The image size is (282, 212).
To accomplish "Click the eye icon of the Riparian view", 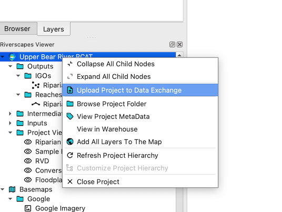I will point(28,142).
